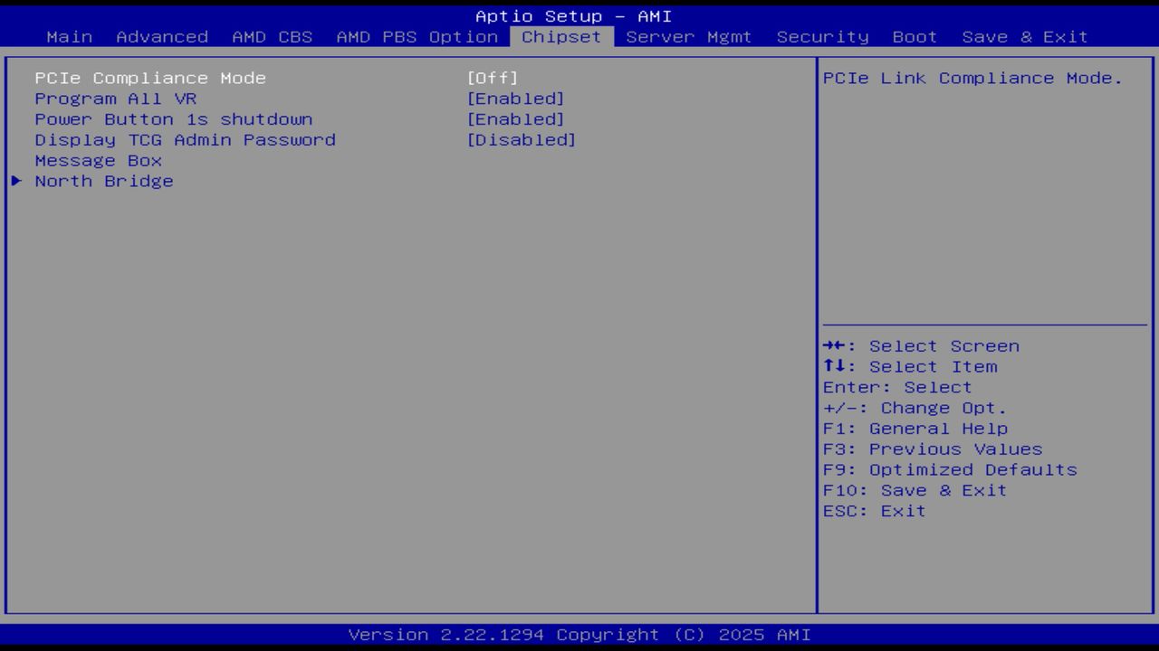Click the North Bridge arrow indicator

click(16, 181)
